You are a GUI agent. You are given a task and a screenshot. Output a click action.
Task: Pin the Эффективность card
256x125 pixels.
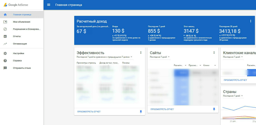[141, 112]
